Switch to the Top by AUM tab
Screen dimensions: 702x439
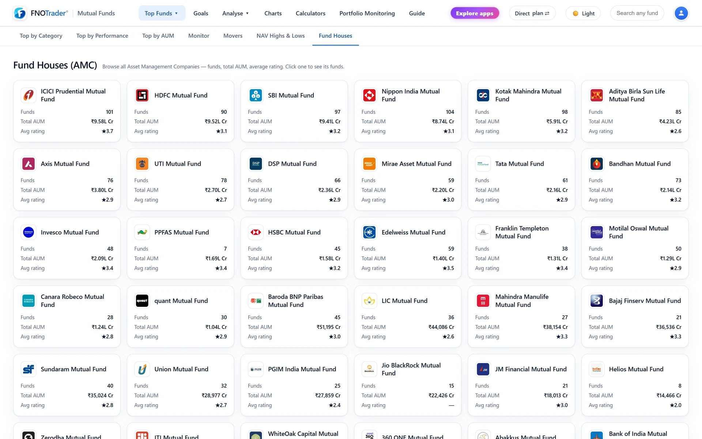158,35
